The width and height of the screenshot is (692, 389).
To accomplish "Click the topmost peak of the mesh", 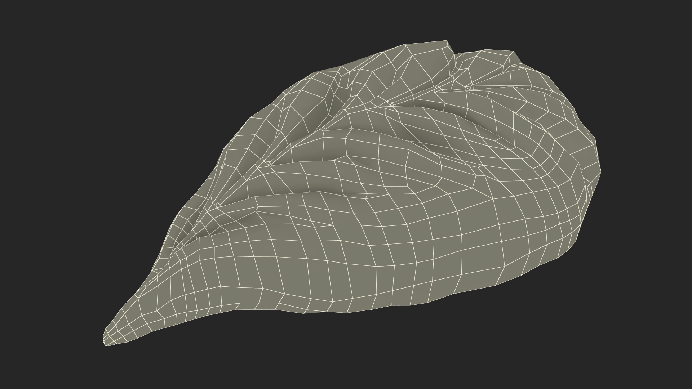I will click(447, 41).
